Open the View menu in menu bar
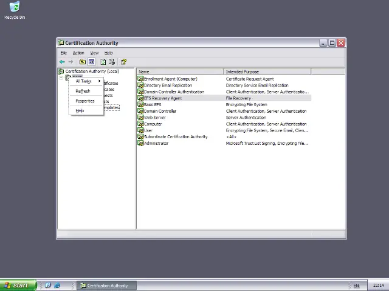The image size is (389, 291). [94, 53]
